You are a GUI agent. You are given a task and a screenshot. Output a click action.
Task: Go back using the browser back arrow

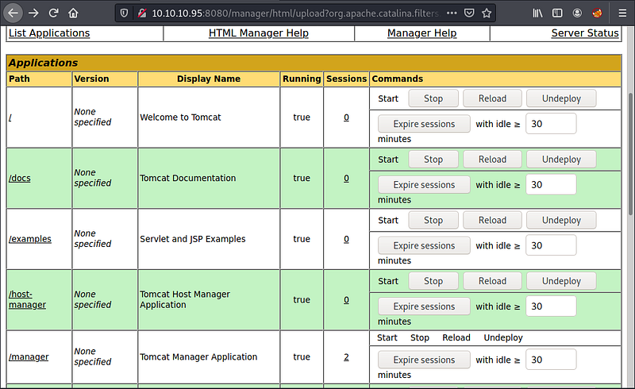[13, 13]
